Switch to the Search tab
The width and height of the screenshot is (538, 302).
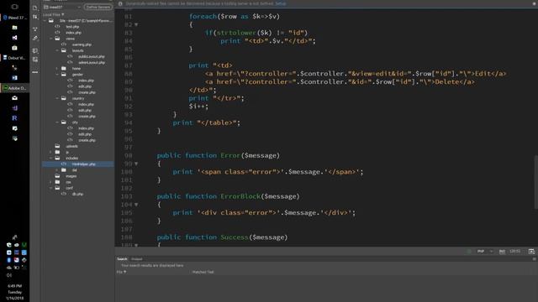[122, 259]
